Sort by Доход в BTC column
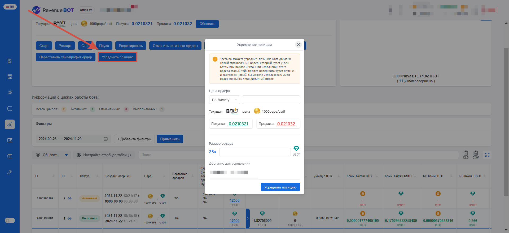Image resolution: width=509 pixels, height=233 pixels. point(339,176)
